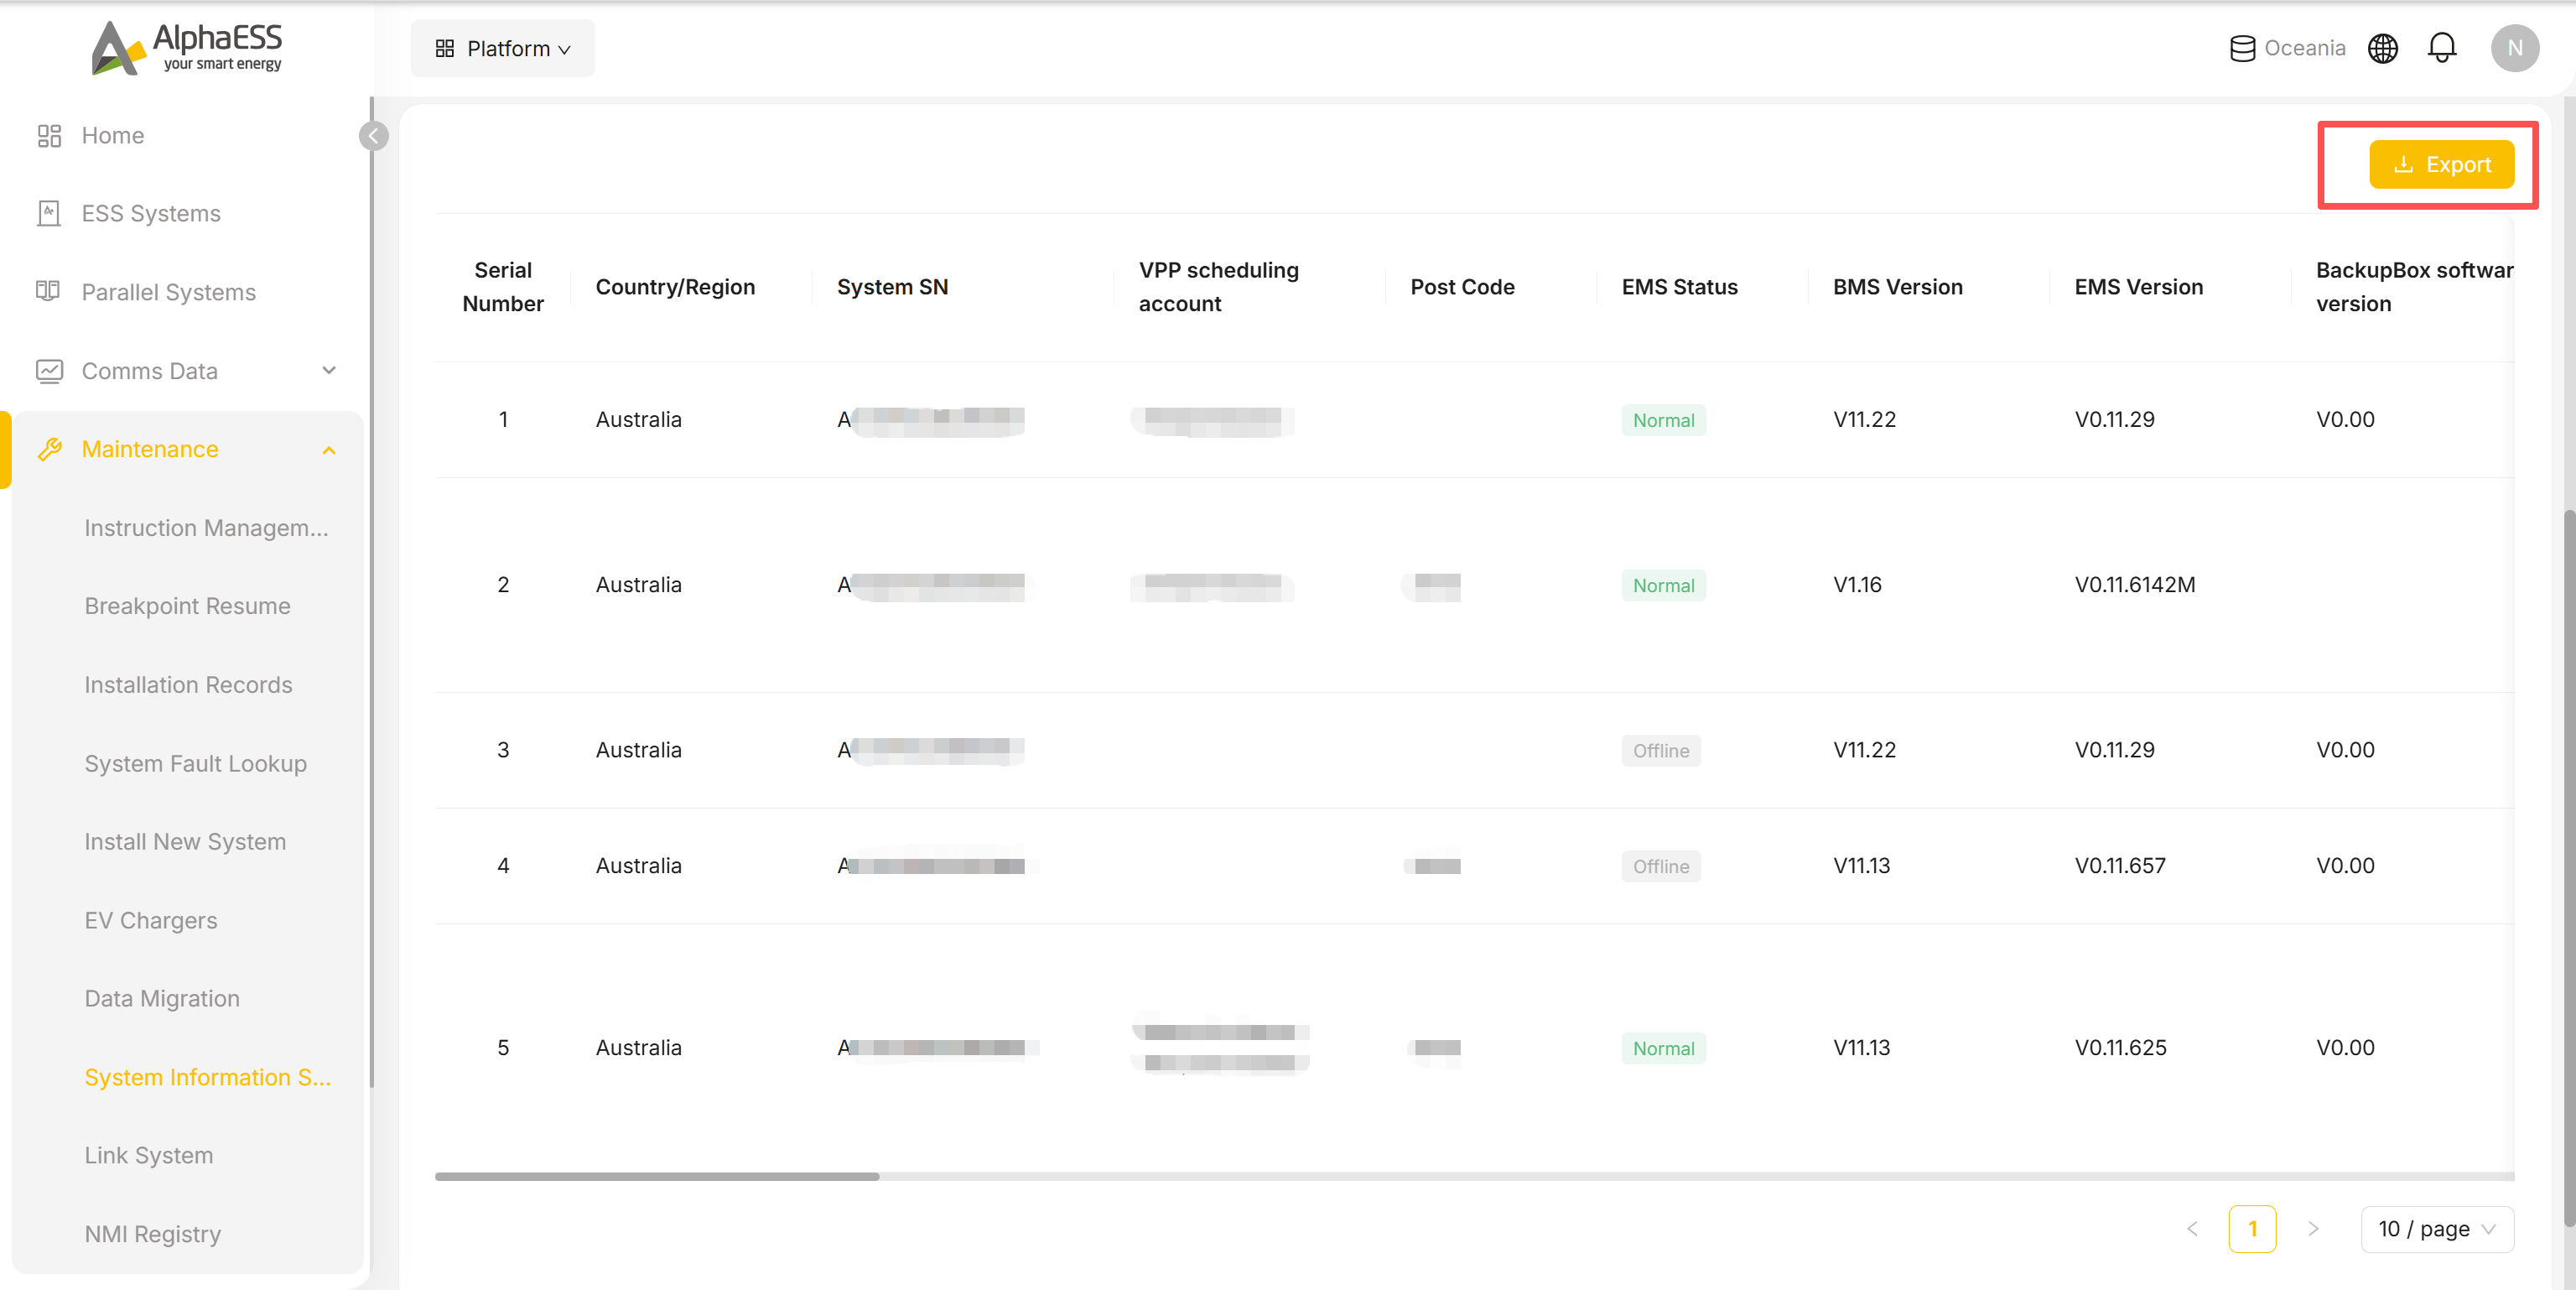Go to previous page arrow
Viewport: 2576px width, 1290px height.
point(2192,1229)
